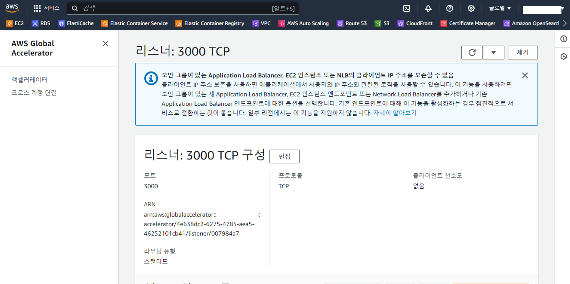Select the client affinity value 없음
The image size is (570, 284).
[x=419, y=186]
